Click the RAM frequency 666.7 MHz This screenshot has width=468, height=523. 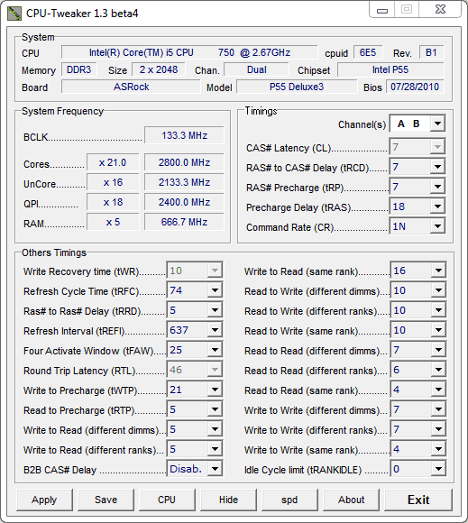[184, 222]
